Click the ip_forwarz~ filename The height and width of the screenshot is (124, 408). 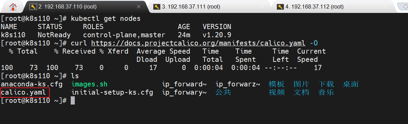coord(238,84)
